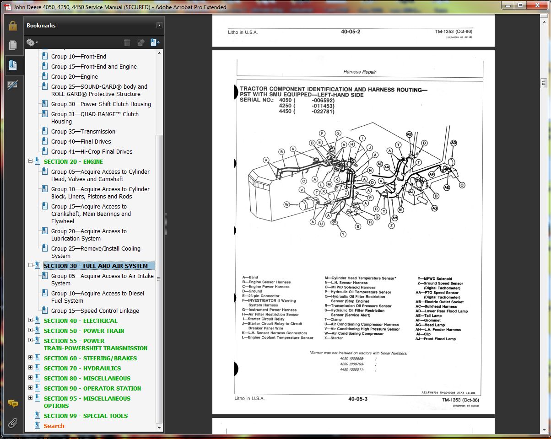551x439 pixels.
Task: Click the TM-1353 (Oct-86) bottom footer text
Action: click(x=460, y=400)
